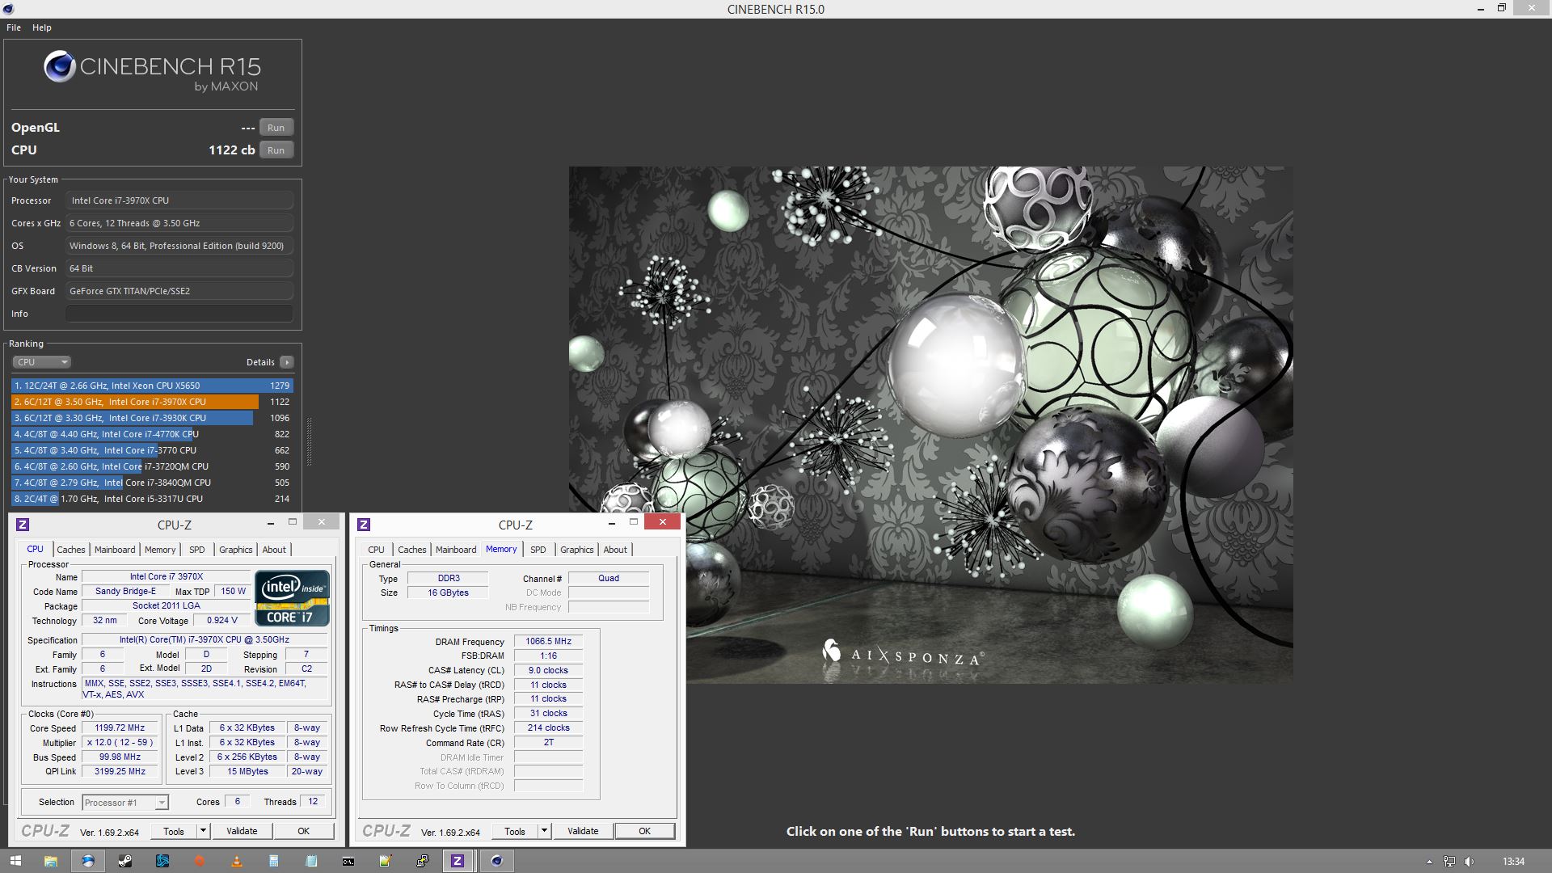Open the Help menu

pos(42,27)
